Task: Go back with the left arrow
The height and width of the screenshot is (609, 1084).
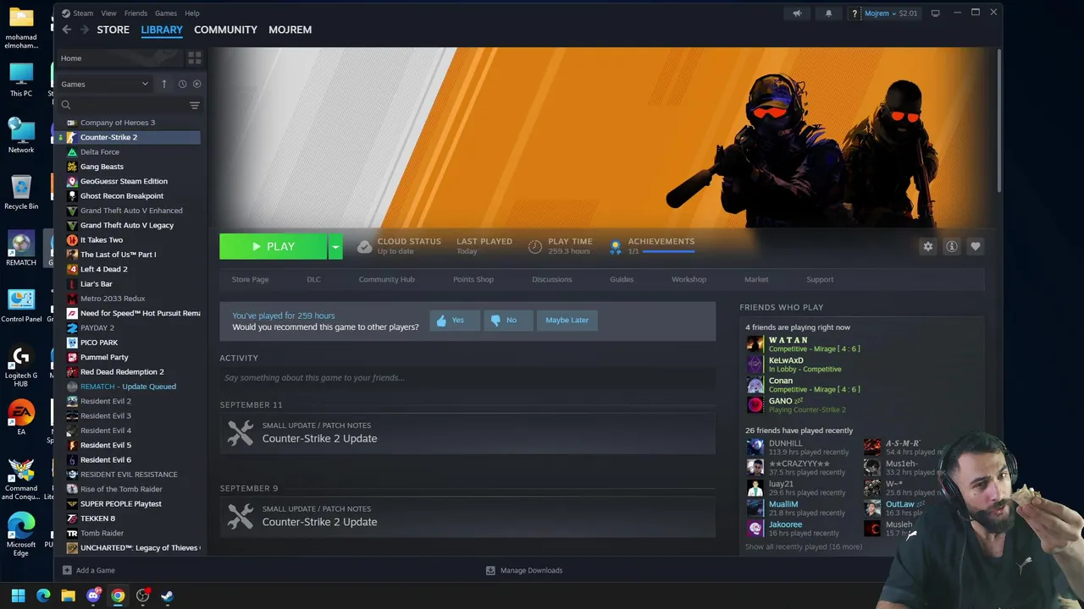Action: click(x=67, y=30)
